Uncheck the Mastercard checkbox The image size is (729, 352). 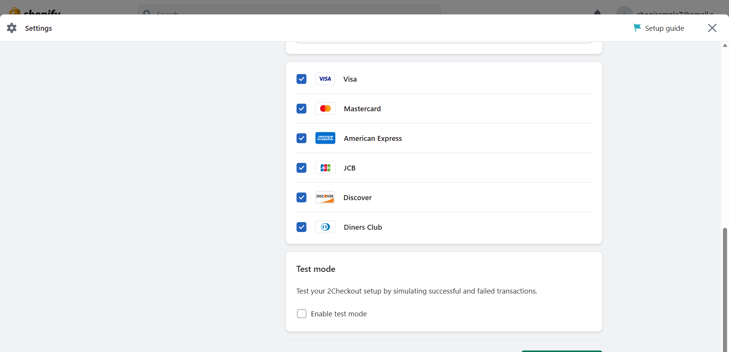click(301, 109)
